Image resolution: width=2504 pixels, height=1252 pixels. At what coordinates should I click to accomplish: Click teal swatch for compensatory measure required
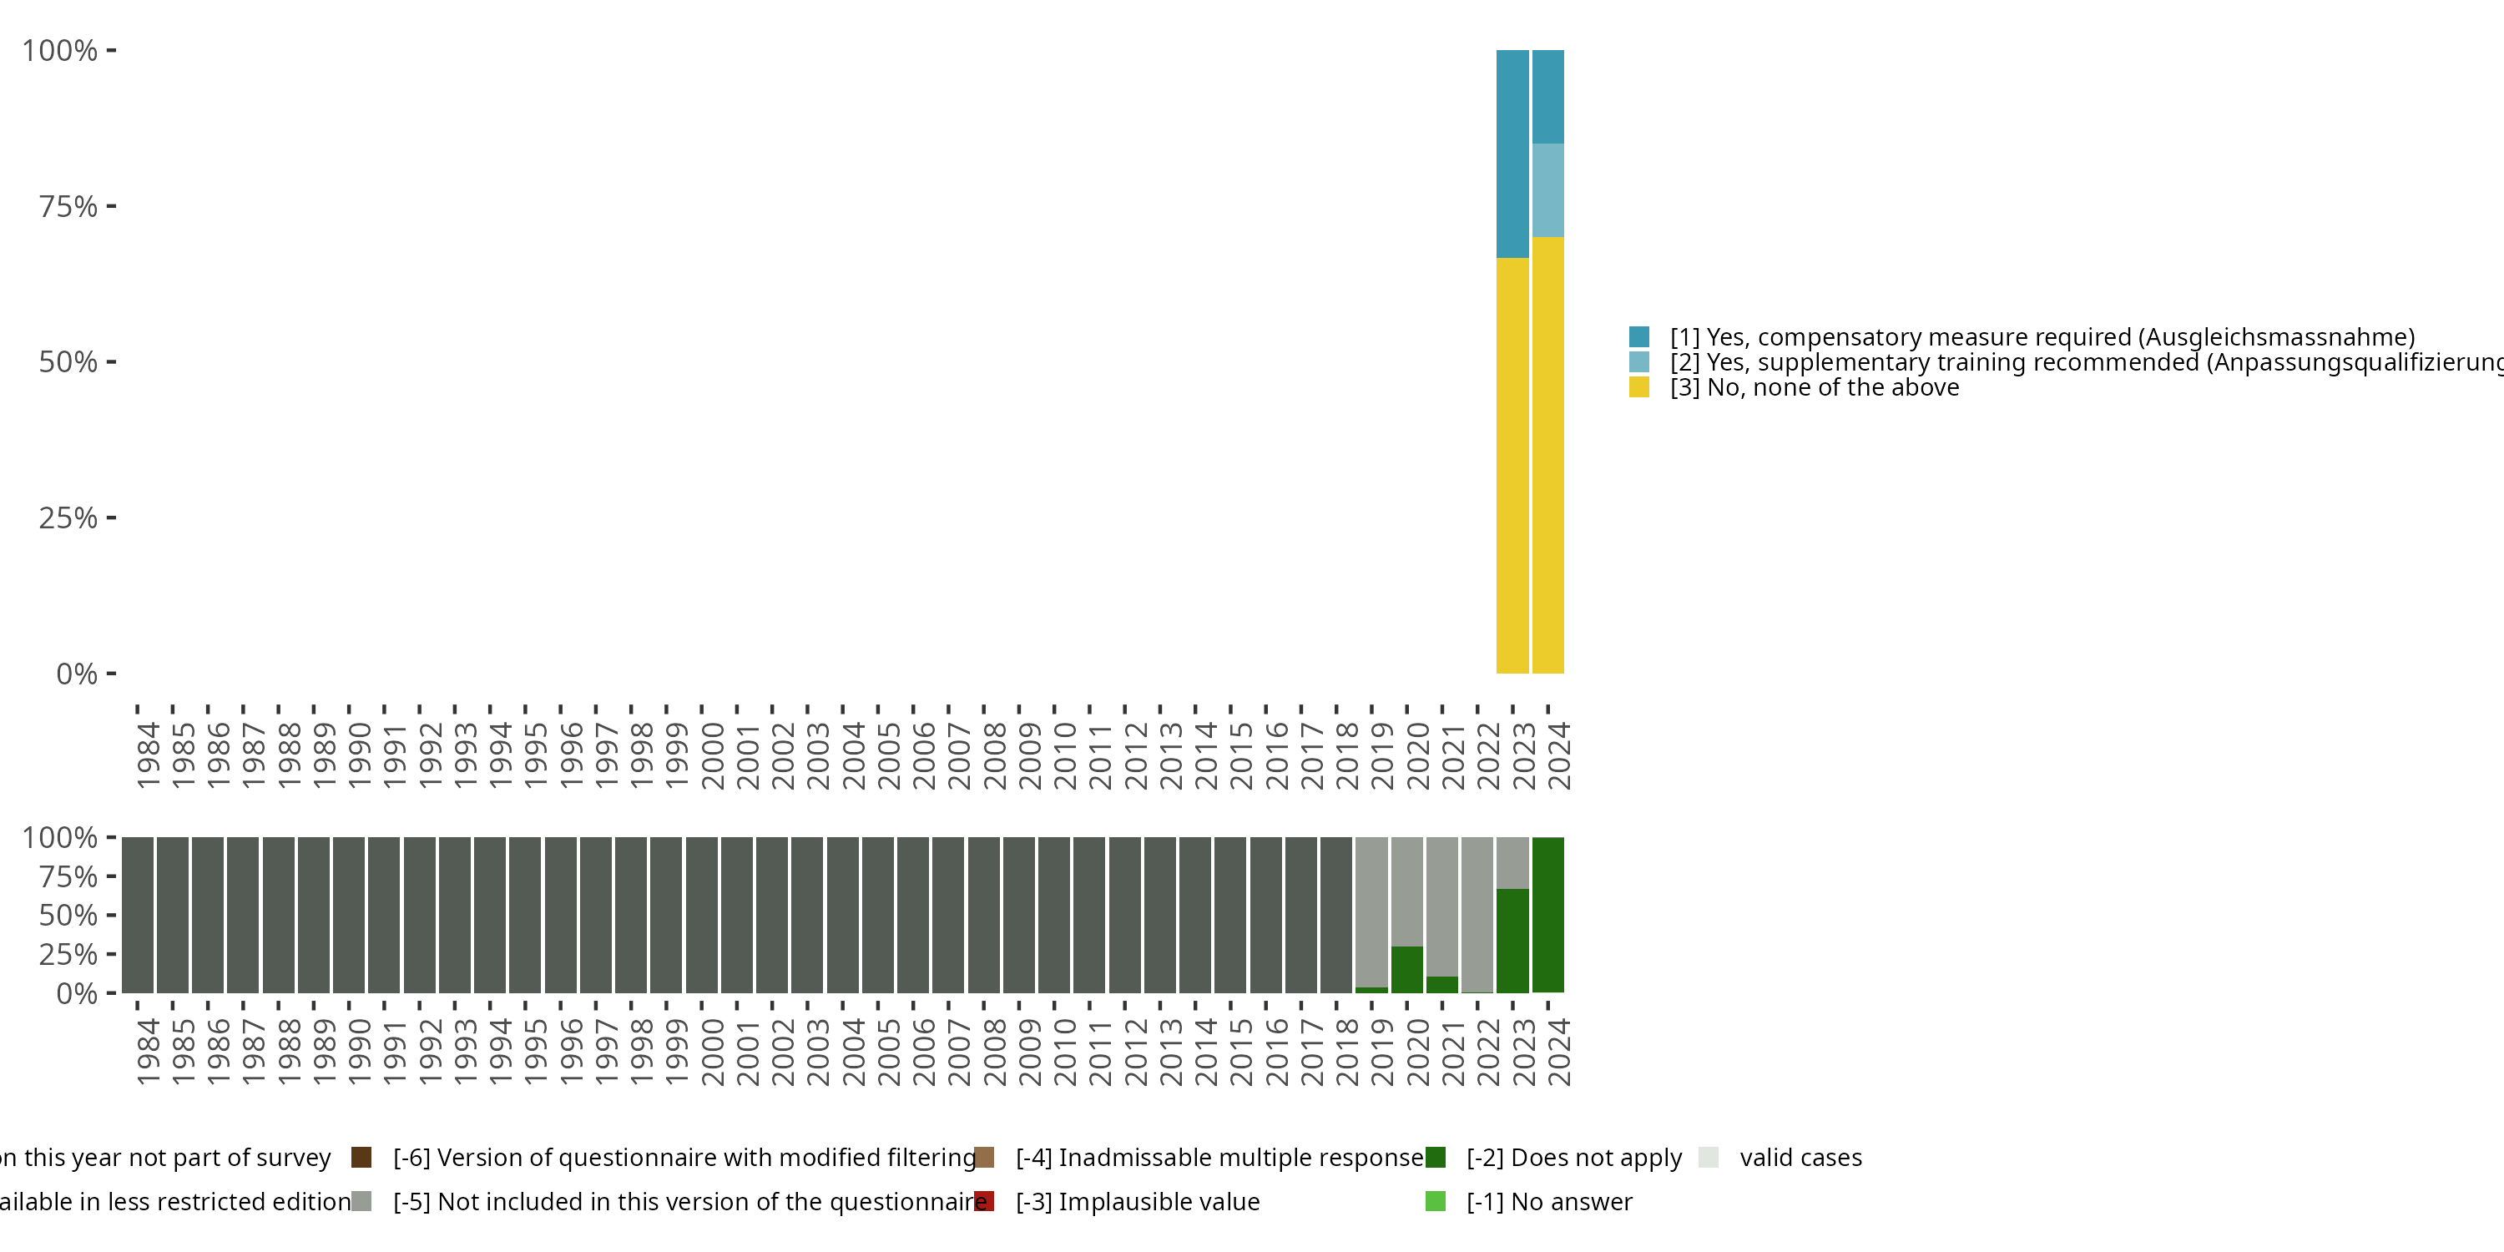coord(1639,337)
